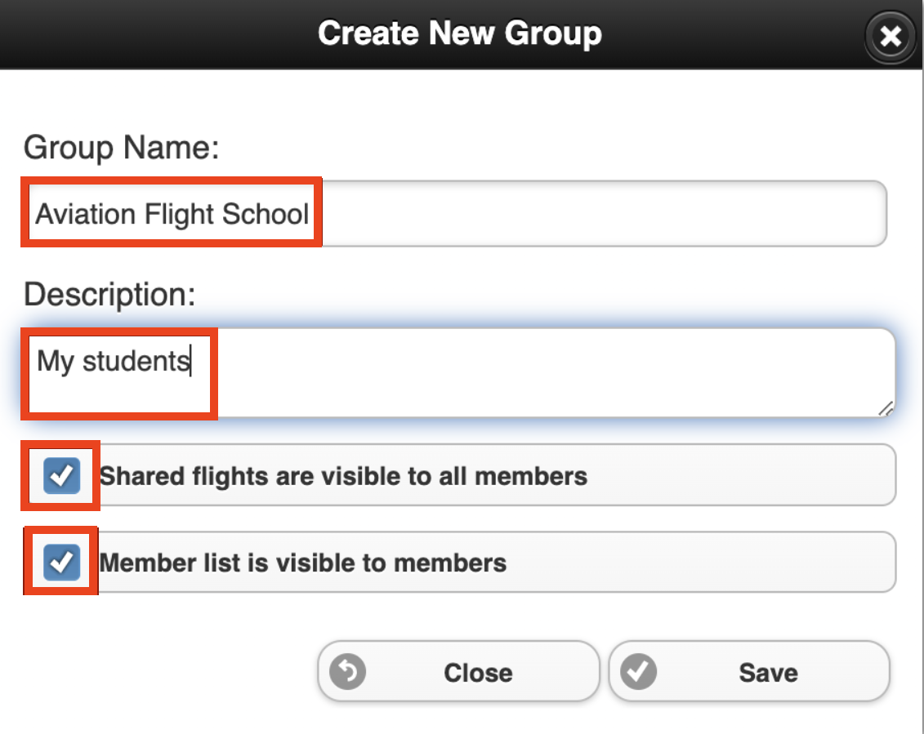
Task: Click the word 'My' in Description
Action: tap(56, 362)
